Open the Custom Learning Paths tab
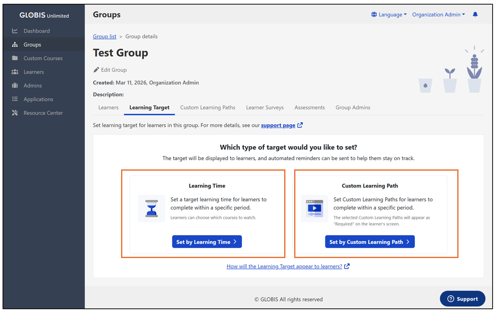 208,107
